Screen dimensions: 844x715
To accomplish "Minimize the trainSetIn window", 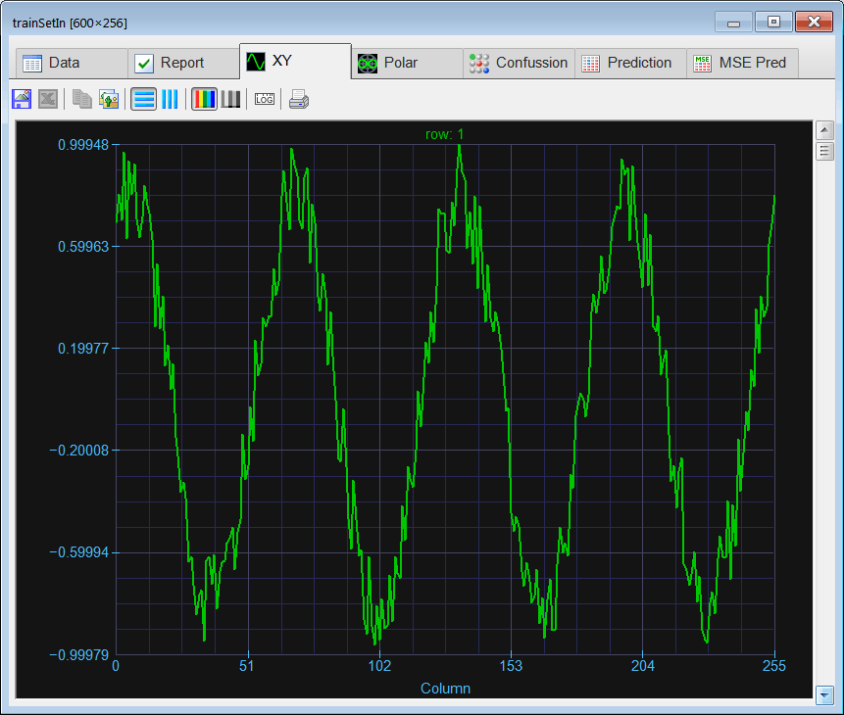I will (x=733, y=23).
